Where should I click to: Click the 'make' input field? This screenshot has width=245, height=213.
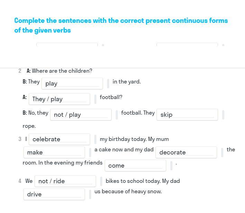coord(54,152)
